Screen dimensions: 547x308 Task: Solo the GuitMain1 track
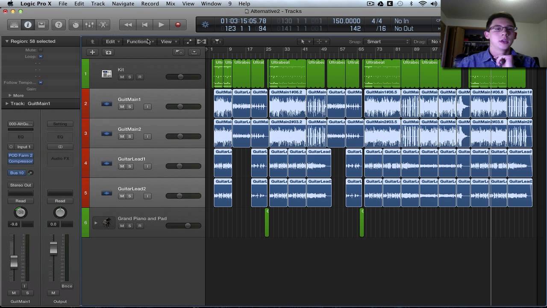pyautogui.click(x=129, y=107)
